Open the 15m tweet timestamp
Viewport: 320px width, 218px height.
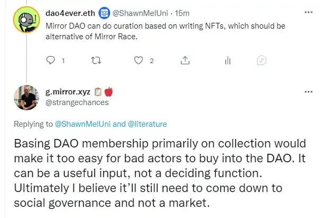(x=182, y=13)
